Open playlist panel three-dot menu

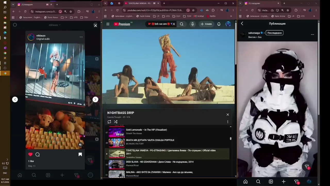click(228, 122)
